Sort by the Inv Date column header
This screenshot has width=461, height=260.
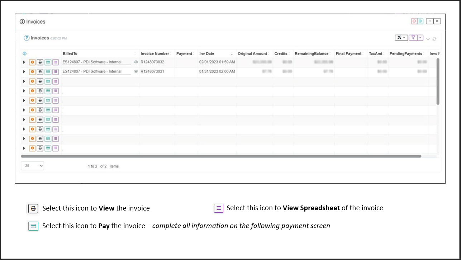click(207, 54)
